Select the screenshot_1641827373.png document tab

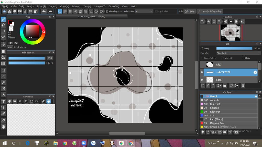[x=91, y=17]
